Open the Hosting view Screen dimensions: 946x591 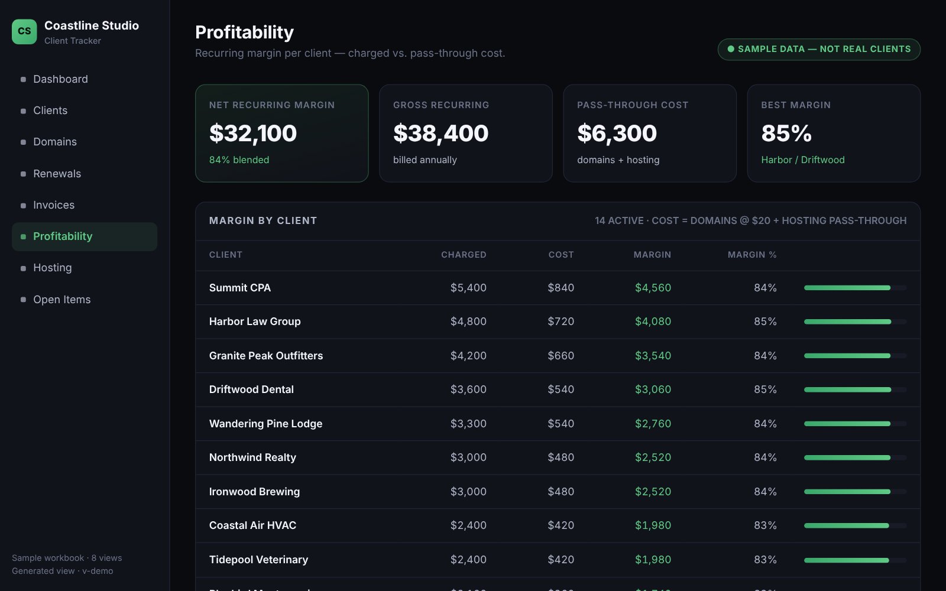click(85, 268)
